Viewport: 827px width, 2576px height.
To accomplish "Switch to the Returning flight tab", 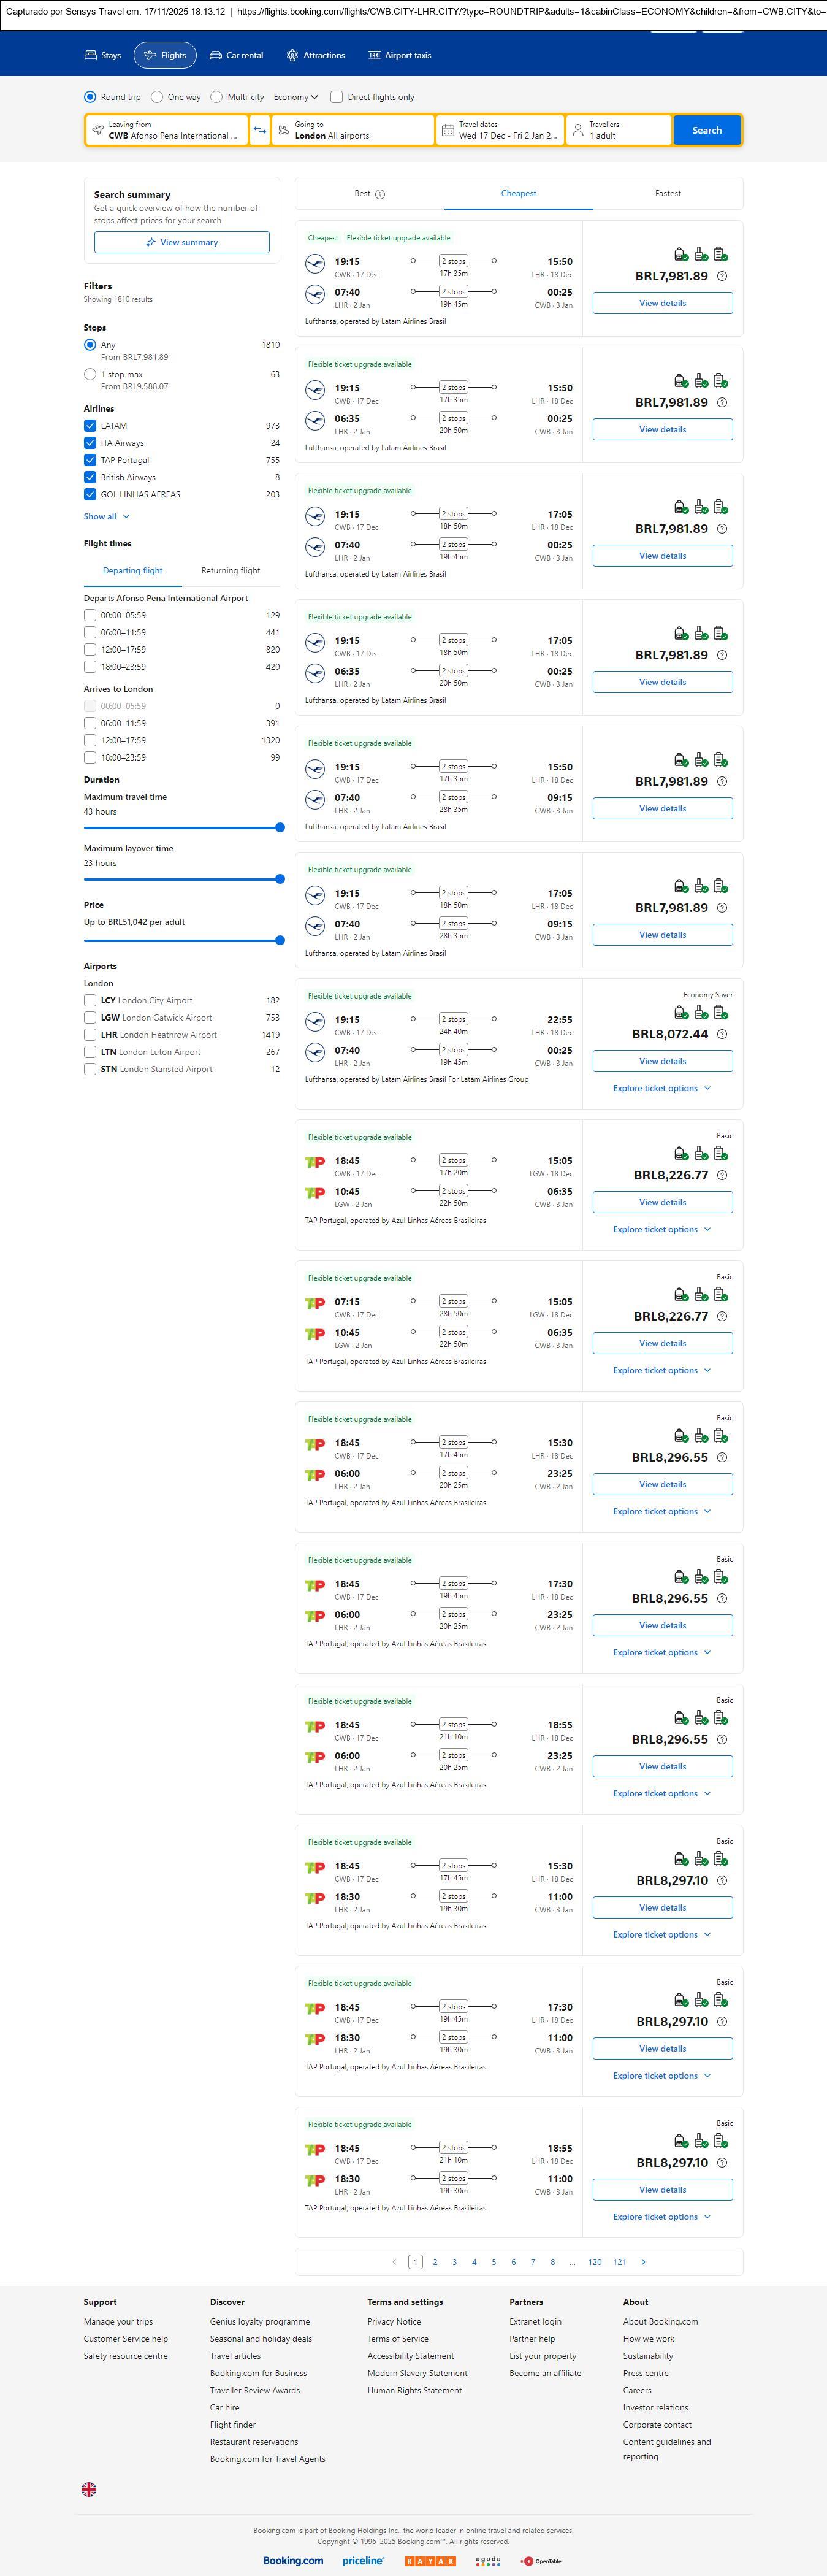I will [x=230, y=571].
